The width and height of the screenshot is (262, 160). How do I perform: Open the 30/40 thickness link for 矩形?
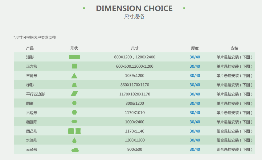click(x=195, y=57)
